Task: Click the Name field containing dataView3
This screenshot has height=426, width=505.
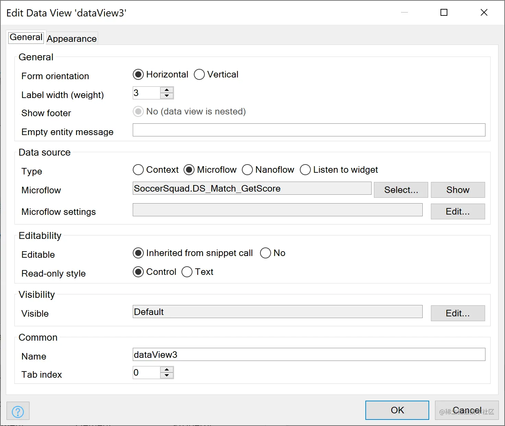Action: click(x=309, y=354)
